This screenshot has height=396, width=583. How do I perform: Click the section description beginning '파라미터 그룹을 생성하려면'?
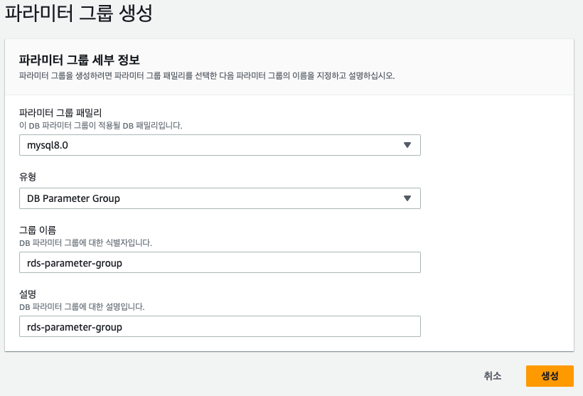(x=207, y=76)
